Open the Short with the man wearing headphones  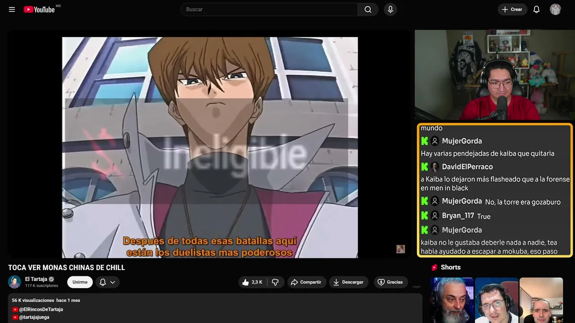[x=496, y=300]
